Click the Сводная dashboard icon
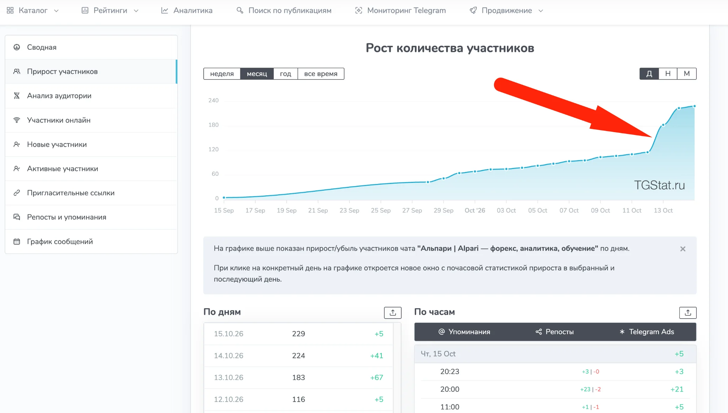The height and width of the screenshot is (413, 728). (x=17, y=47)
